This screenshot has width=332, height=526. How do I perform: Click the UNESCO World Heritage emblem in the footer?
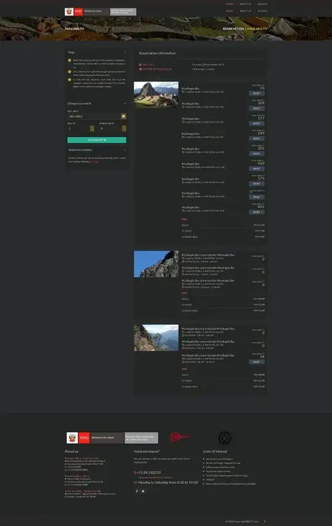click(224, 437)
